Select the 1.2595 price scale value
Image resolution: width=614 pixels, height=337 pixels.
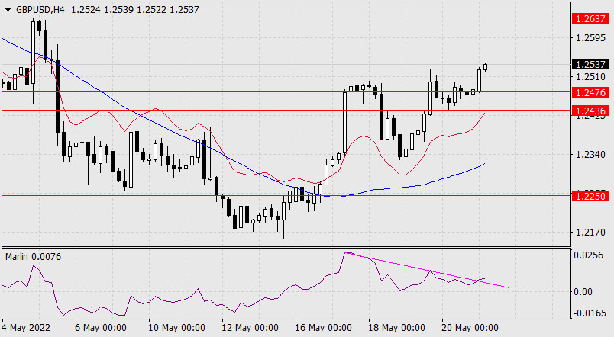click(x=590, y=38)
